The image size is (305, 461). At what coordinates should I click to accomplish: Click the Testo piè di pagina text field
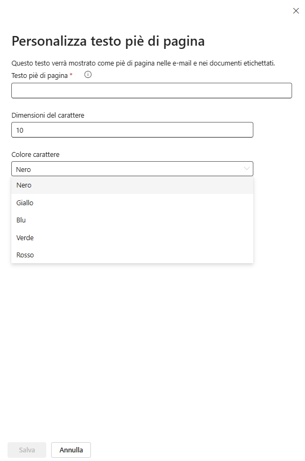[152, 91]
